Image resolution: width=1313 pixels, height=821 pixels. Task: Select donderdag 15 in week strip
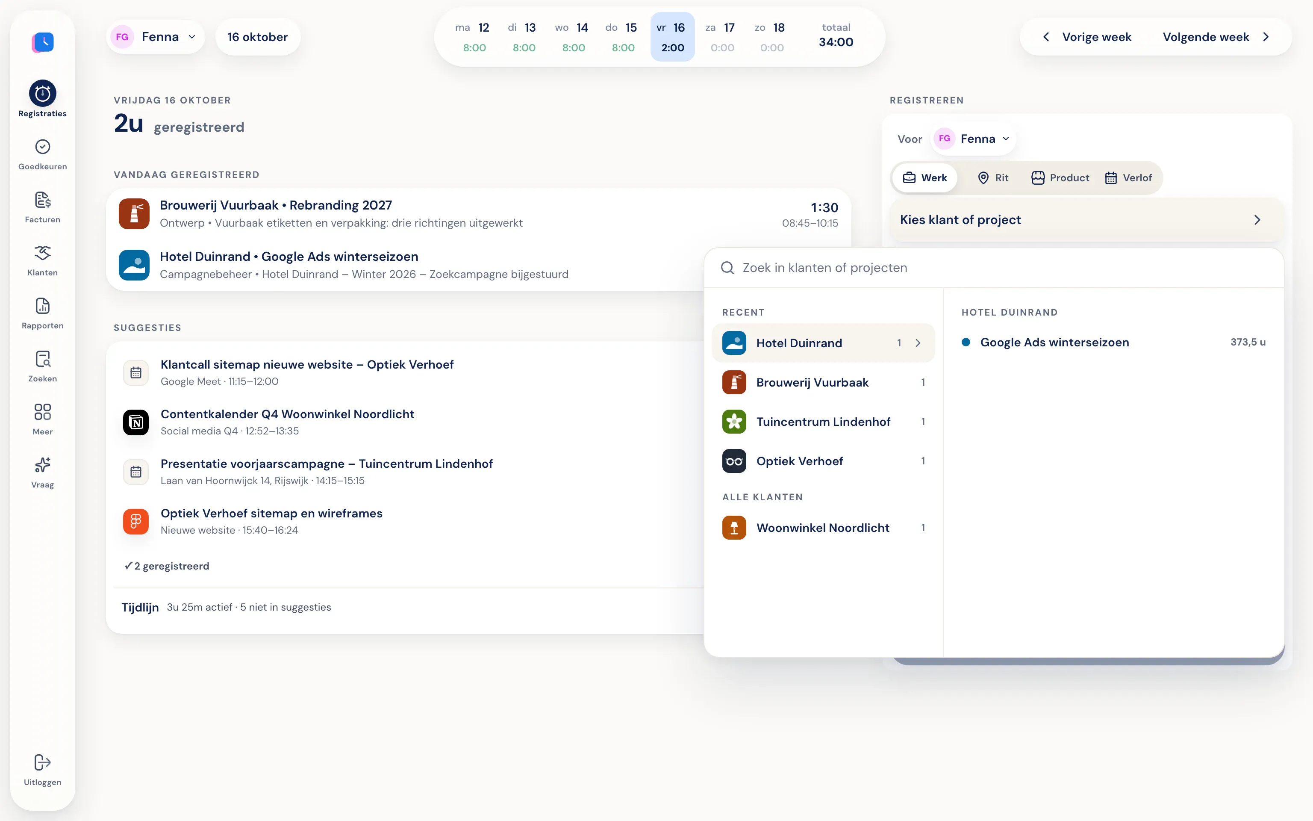621,37
